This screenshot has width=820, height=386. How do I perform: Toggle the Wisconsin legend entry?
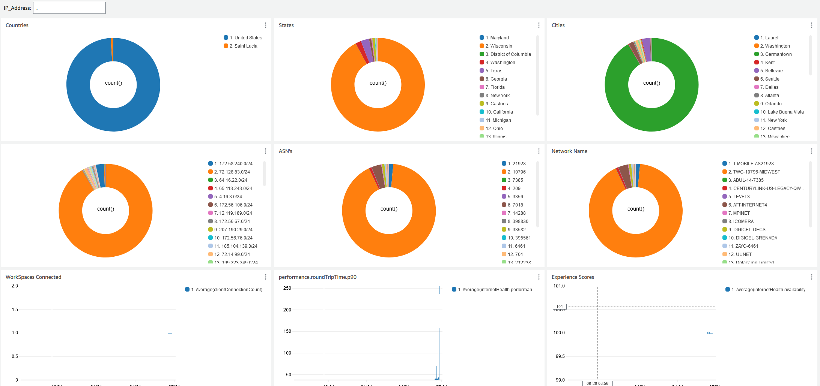tap(496, 46)
